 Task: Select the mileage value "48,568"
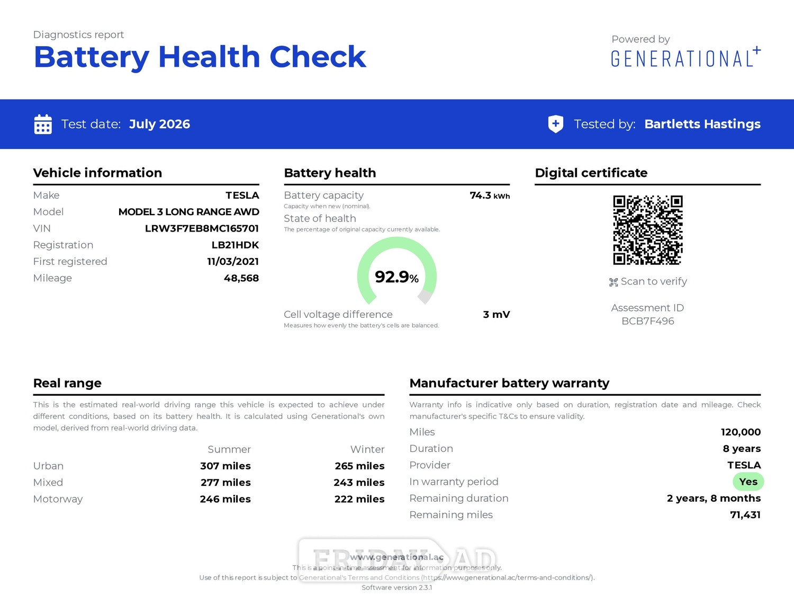click(241, 278)
